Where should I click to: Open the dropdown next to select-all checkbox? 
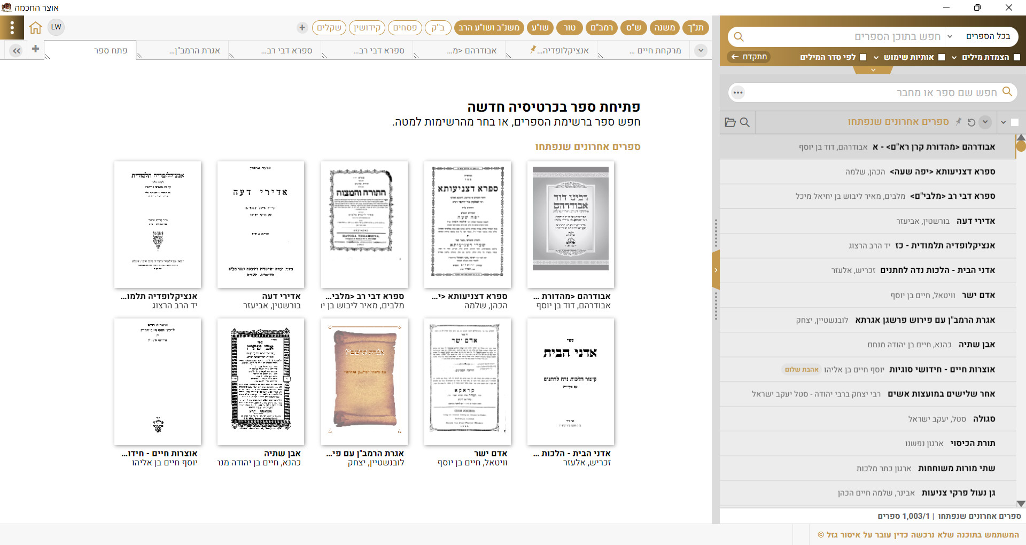pyautogui.click(x=1003, y=122)
